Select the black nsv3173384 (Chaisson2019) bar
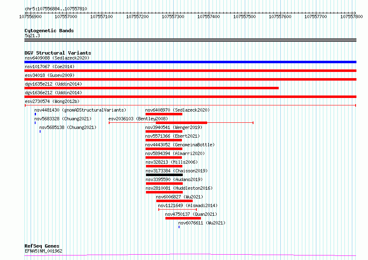This screenshot has width=368, height=260. (x=164, y=175)
